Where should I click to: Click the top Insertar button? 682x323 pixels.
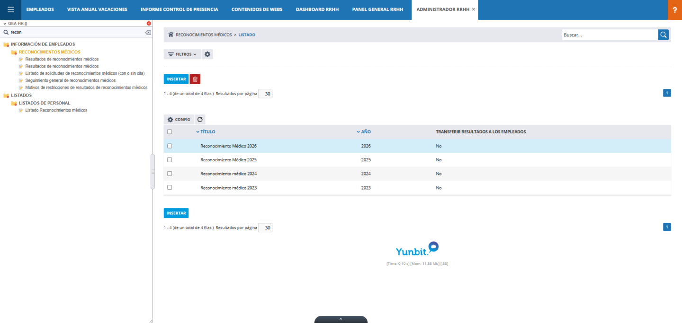(x=176, y=79)
